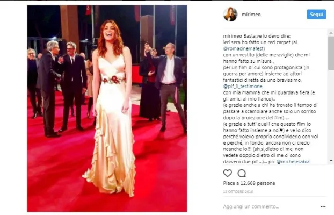Click the two men in dark suits

pyautogui.click(x=62, y=88)
